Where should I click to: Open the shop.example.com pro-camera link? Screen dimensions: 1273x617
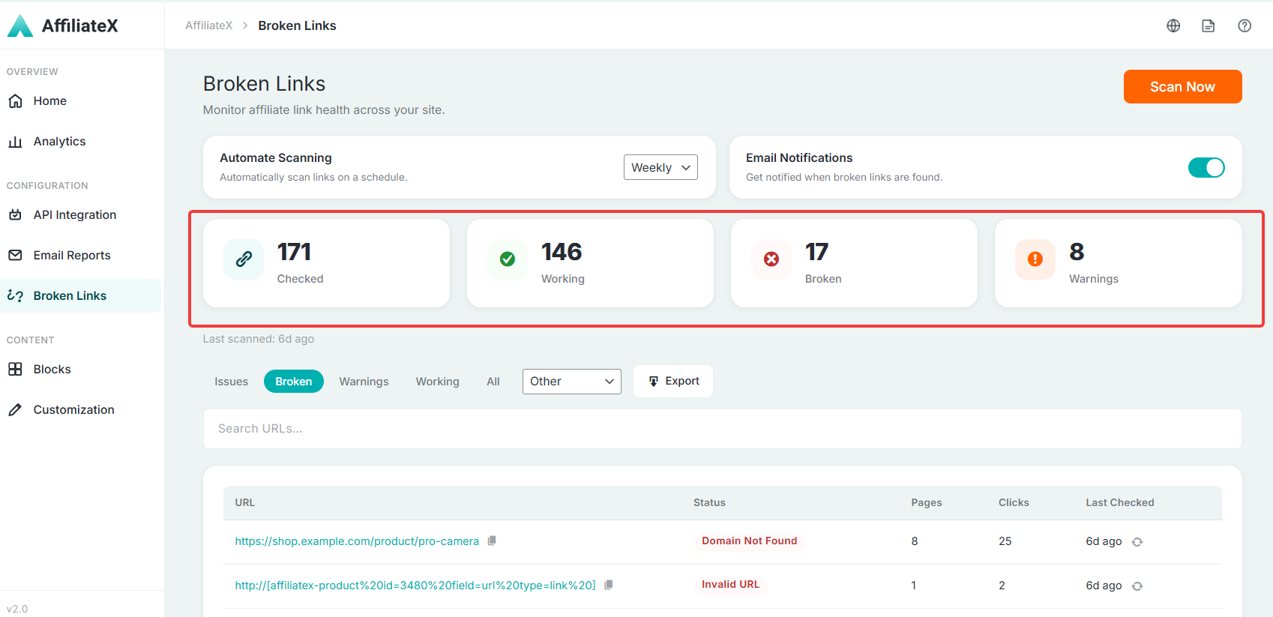tap(357, 541)
